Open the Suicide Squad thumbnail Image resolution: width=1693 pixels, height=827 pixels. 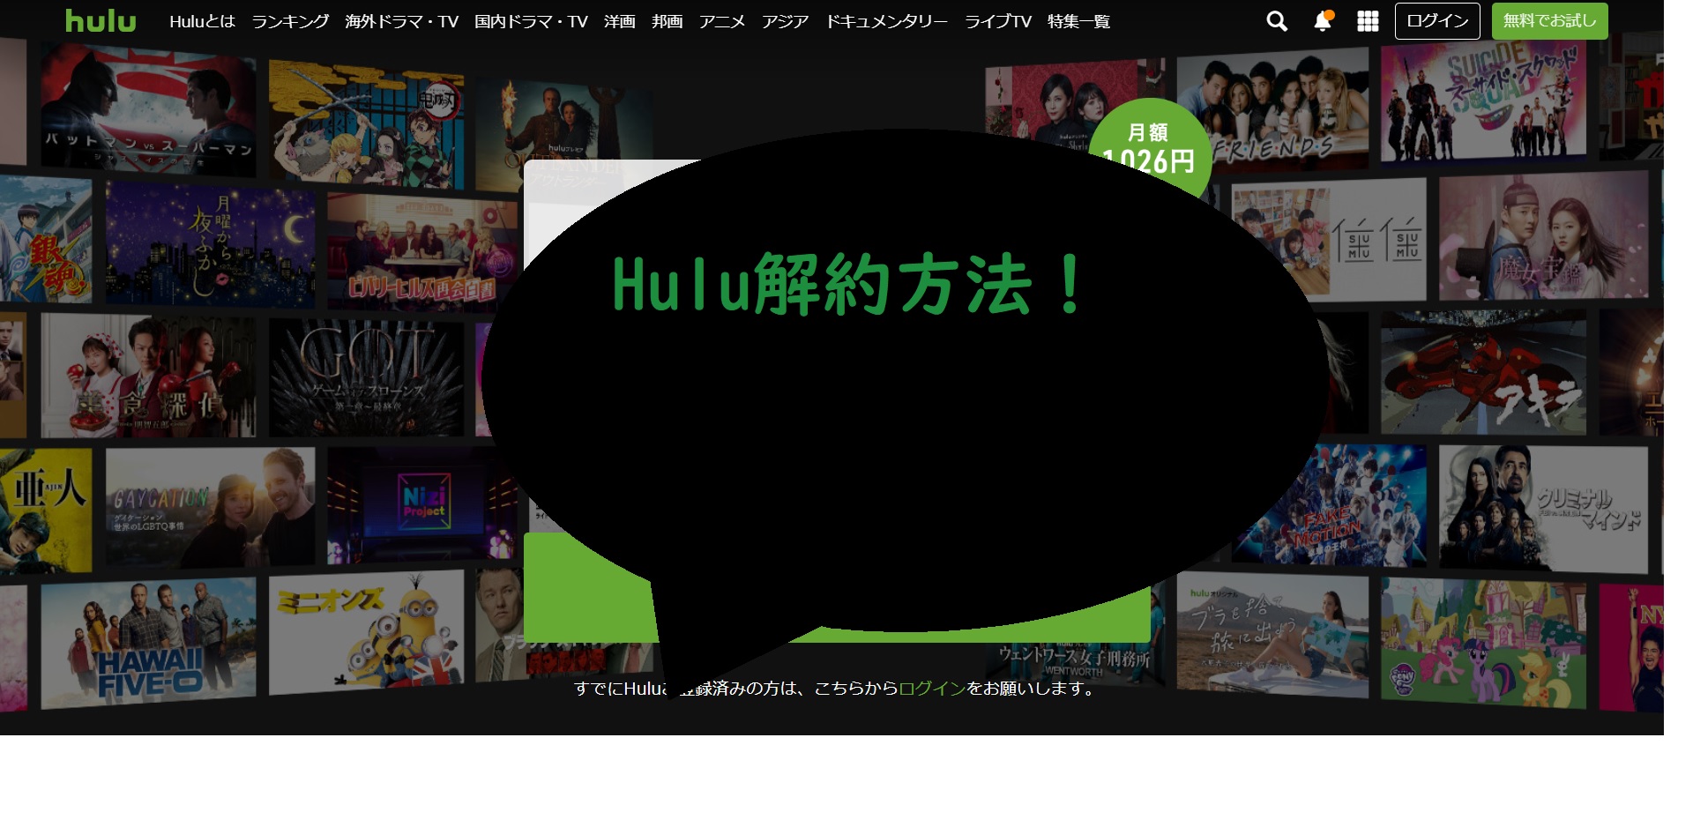point(1483,101)
